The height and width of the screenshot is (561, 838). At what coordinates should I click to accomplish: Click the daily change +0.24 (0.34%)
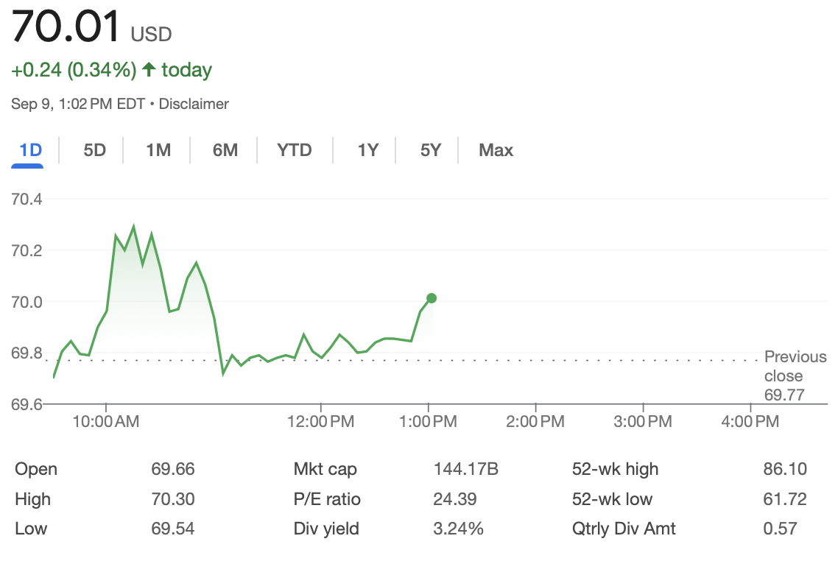pyautogui.click(x=73, y=70)
